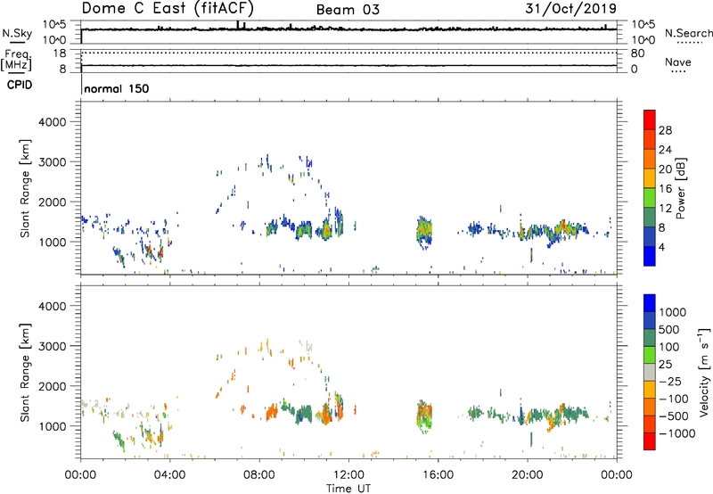This screenshot has height=494, width=713.
Task: Click the Velocity color bar
Action: coord(650,372)
